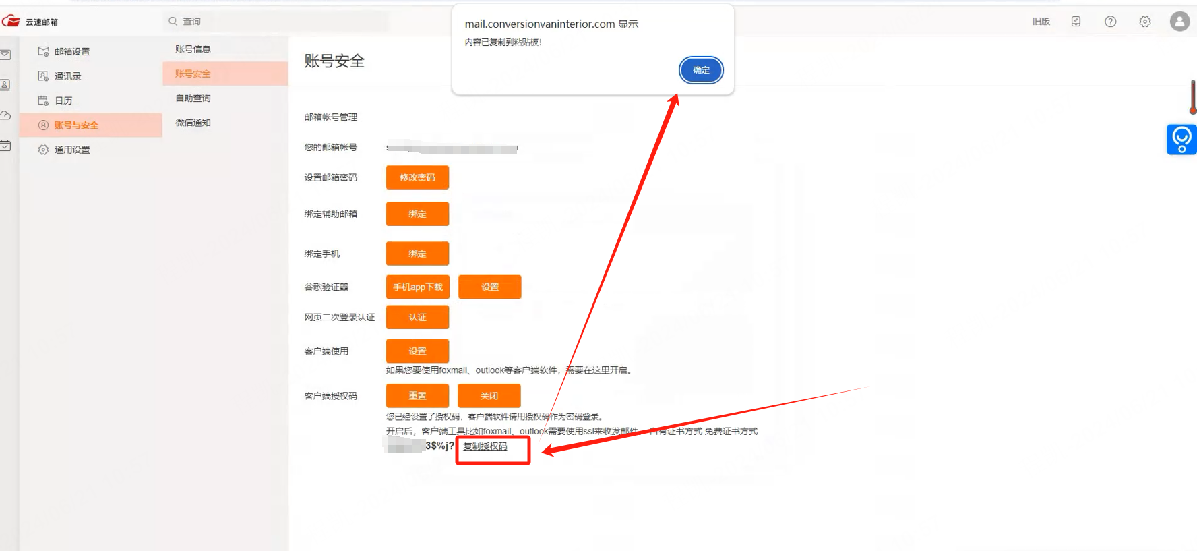This screenshot has width=1197, height=551.
Task: Click the contact icon beside 通讯录
Action: (x=43, y=76)
